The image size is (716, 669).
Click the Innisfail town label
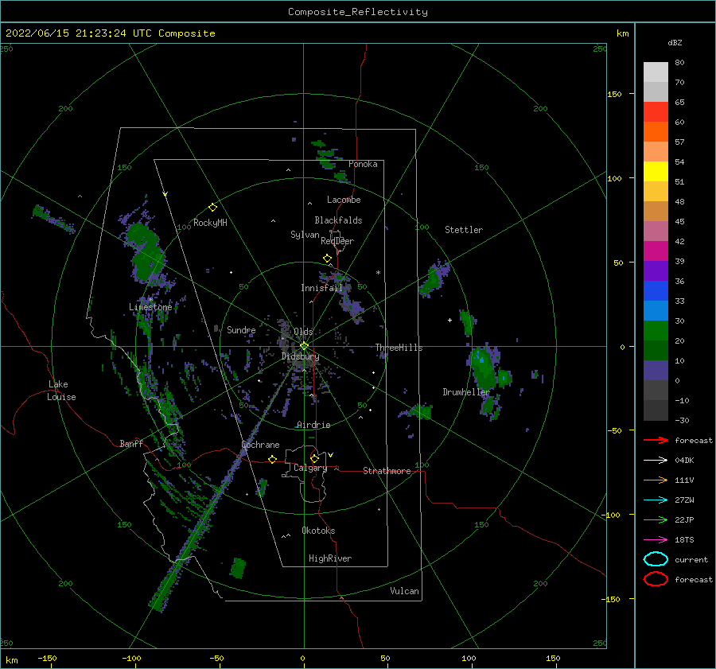click(x=322, y=288)
